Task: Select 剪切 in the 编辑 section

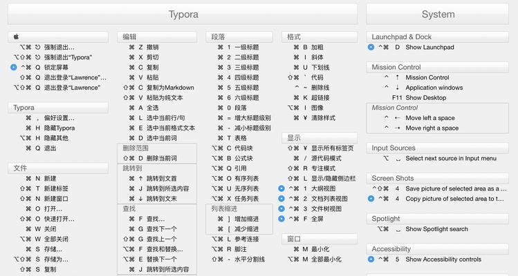Action: (x=144, y=57)
